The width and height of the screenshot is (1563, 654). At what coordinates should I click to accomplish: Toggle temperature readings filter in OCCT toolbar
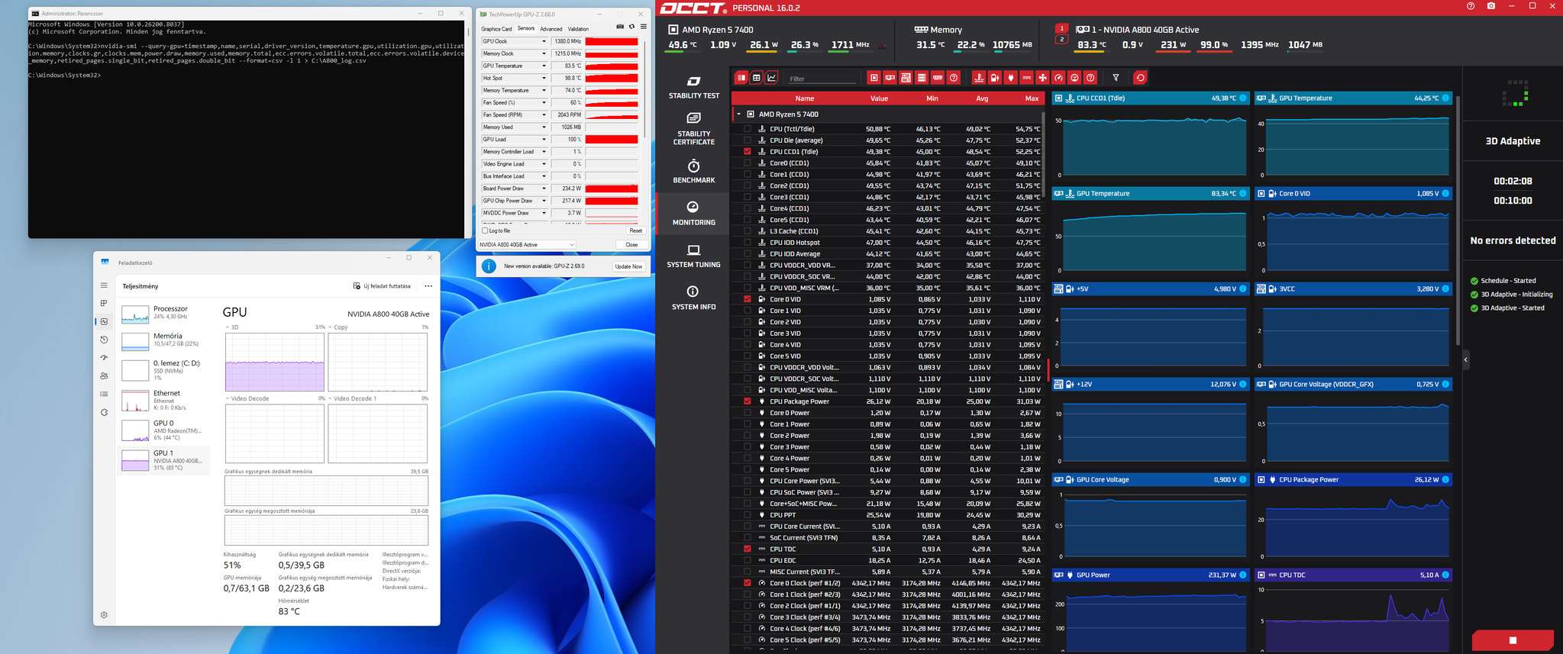(x=979, y=78)
